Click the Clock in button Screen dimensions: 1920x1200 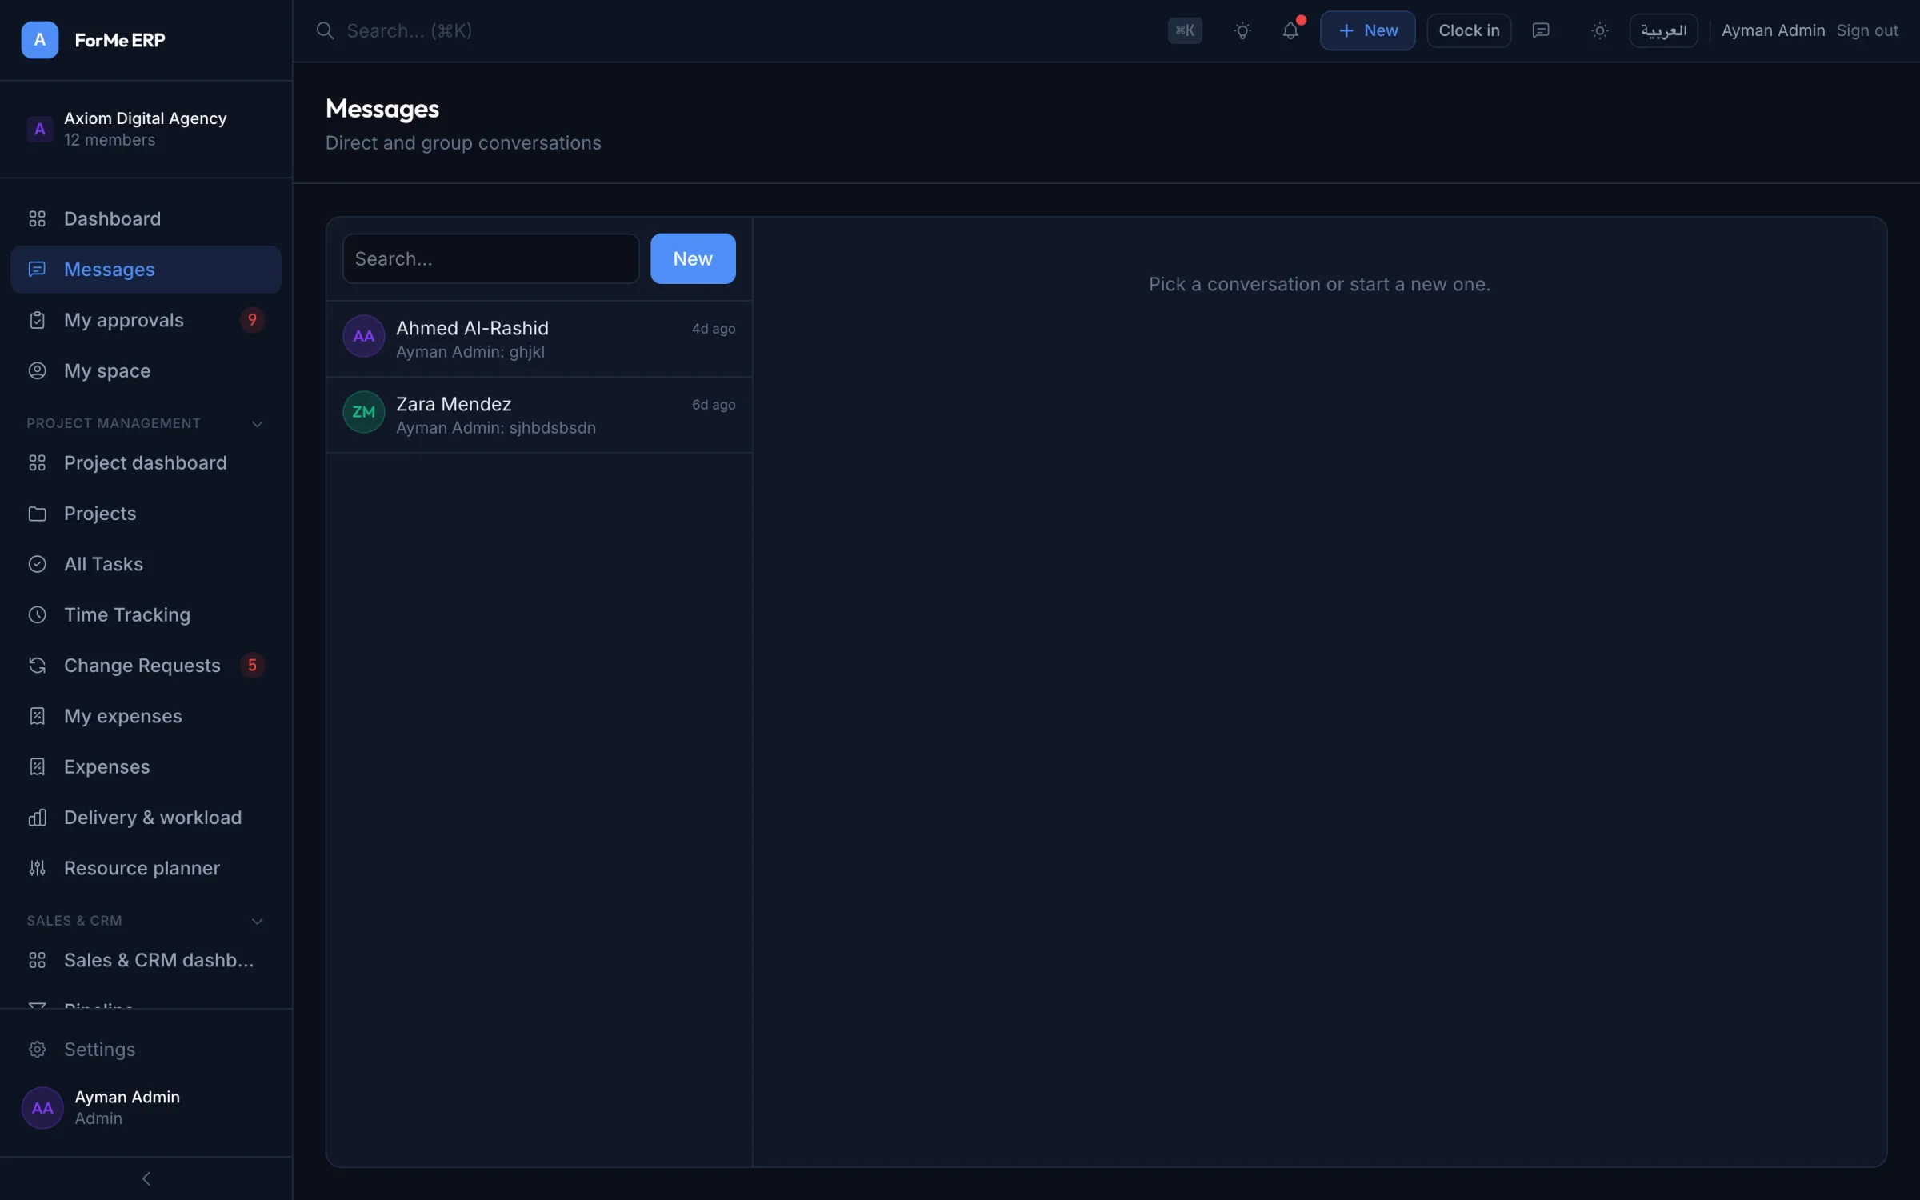click(x=1469, y=30)
